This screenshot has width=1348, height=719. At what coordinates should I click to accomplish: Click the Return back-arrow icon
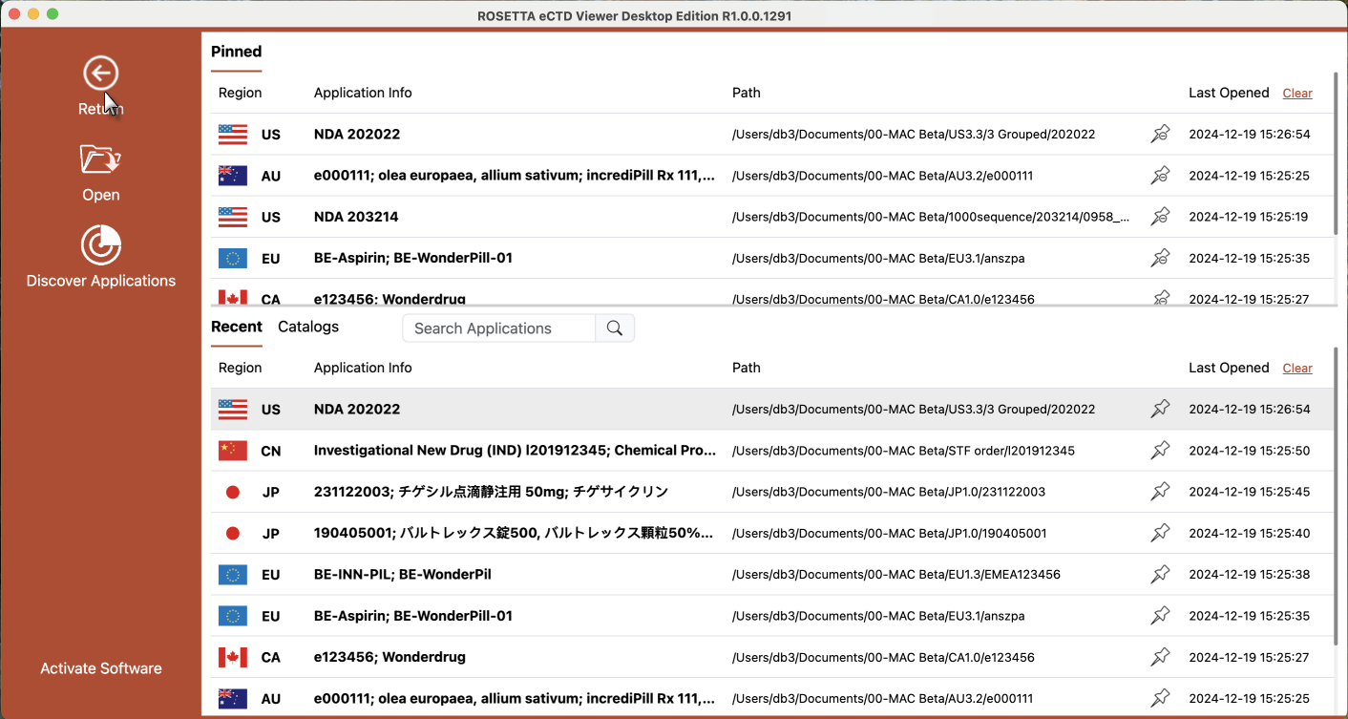tap(100, 74)
